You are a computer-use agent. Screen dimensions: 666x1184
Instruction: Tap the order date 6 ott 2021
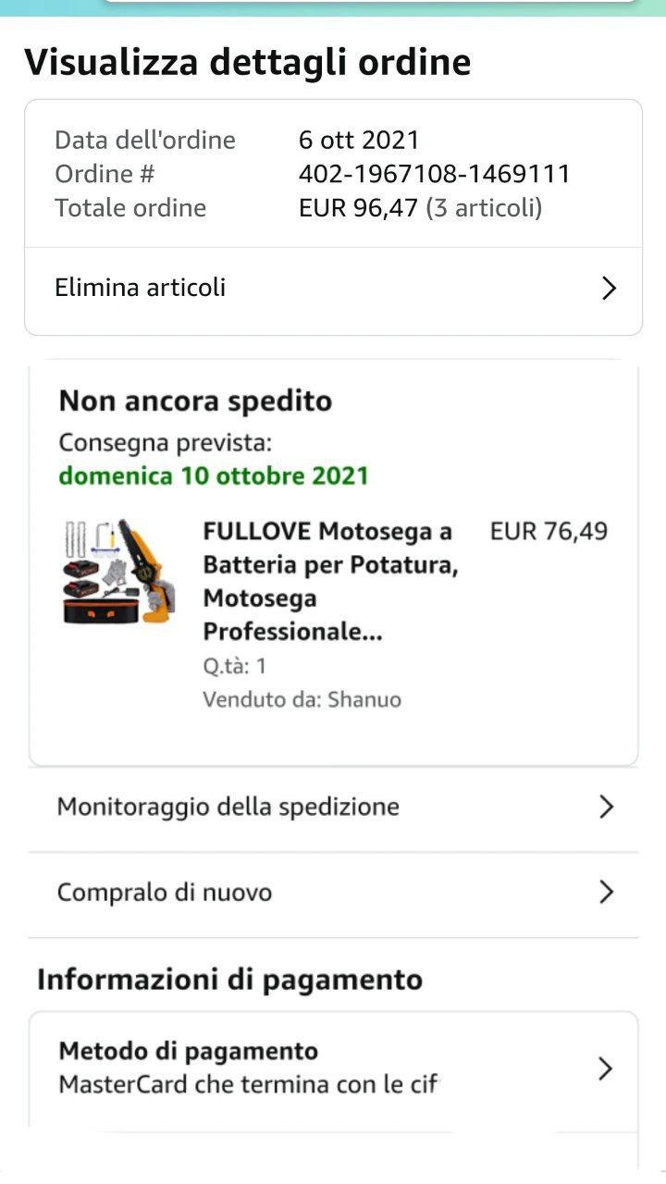point(359,140)
